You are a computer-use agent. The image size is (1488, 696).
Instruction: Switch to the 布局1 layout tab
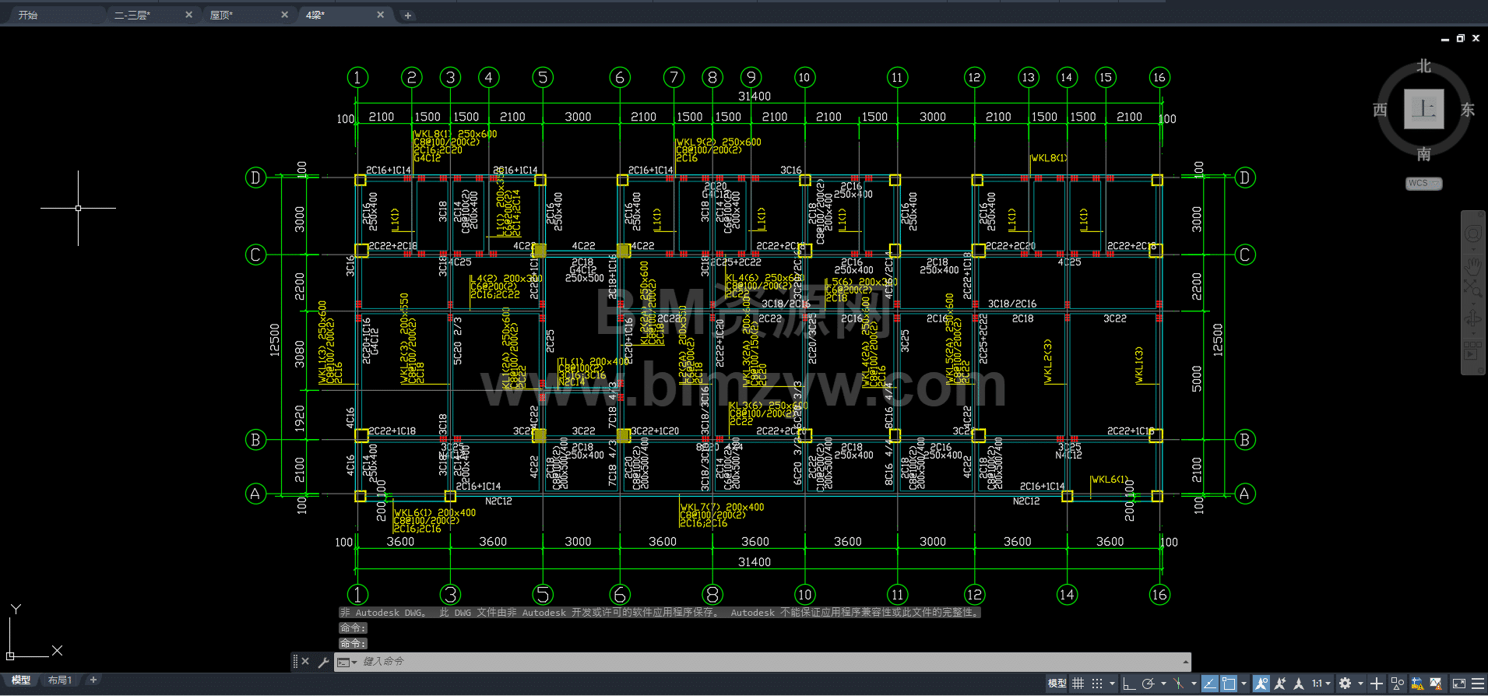click(x=60, y=680)
